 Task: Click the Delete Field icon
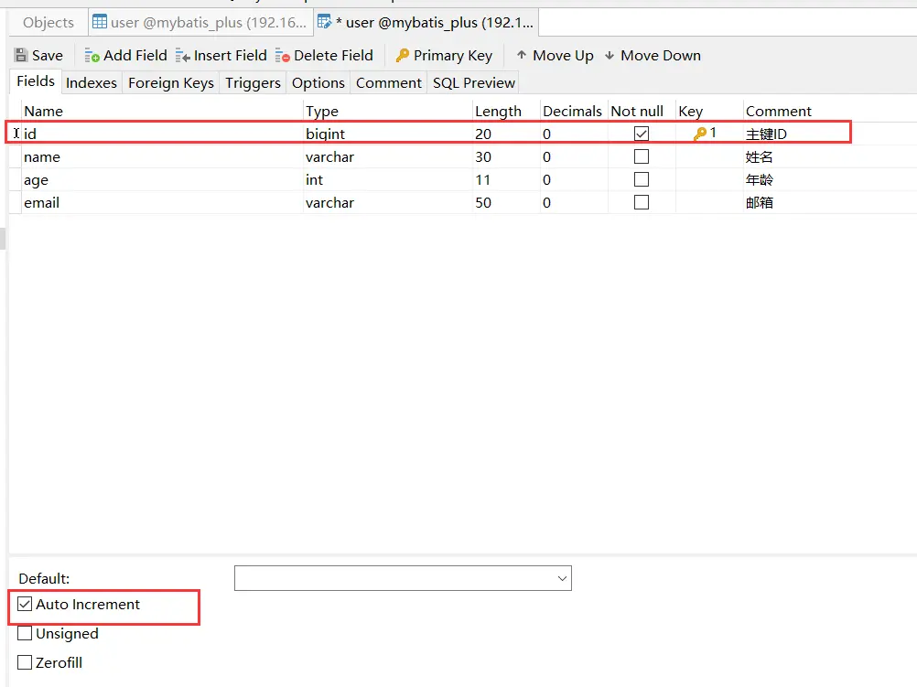[283, 56]
